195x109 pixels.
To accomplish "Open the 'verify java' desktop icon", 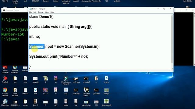I will 76,80.
